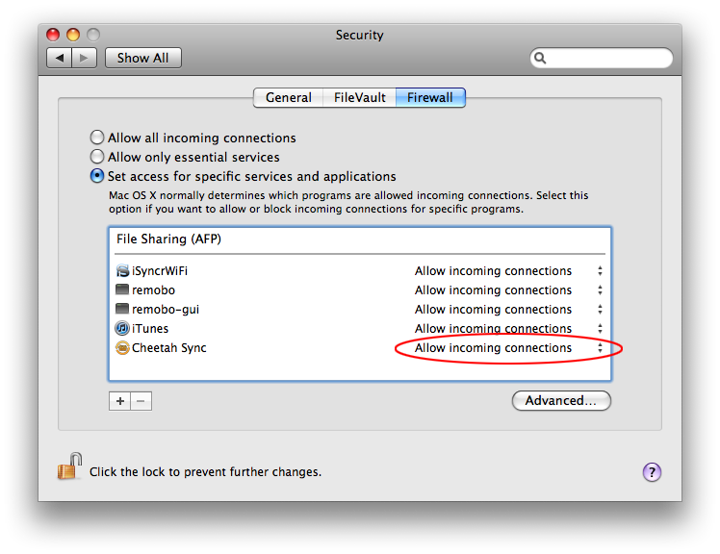Expand iSyncrWiFi connection options popup
The image size is (720, 554).
(508, 271)
